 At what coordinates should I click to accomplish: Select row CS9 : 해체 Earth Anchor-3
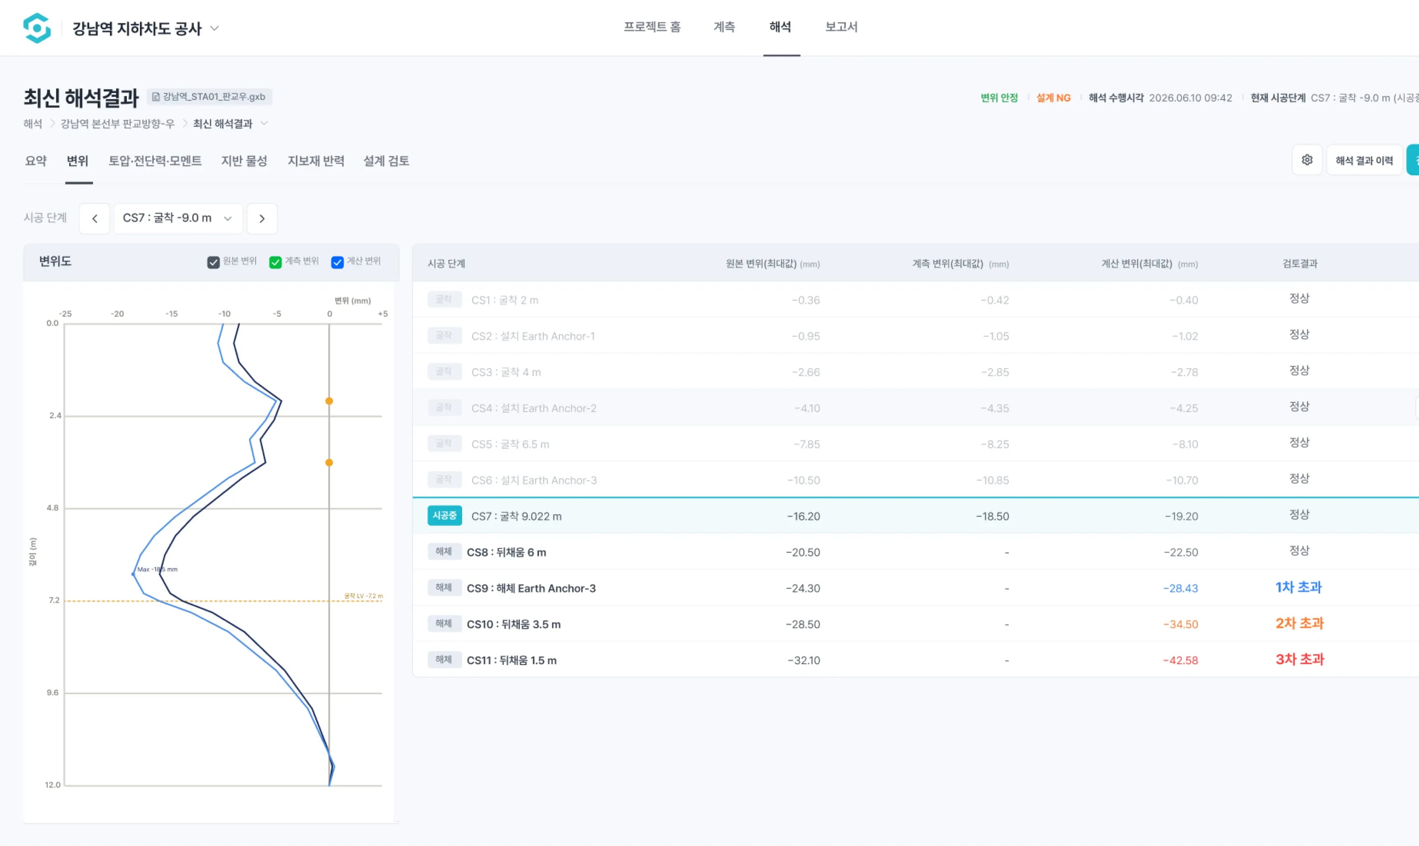point(916,587)
